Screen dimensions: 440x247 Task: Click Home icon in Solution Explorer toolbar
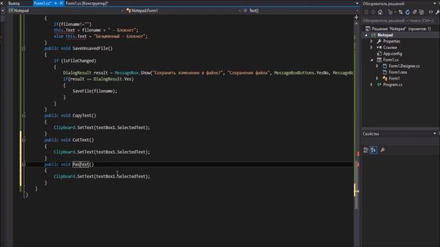pos(380,12)
